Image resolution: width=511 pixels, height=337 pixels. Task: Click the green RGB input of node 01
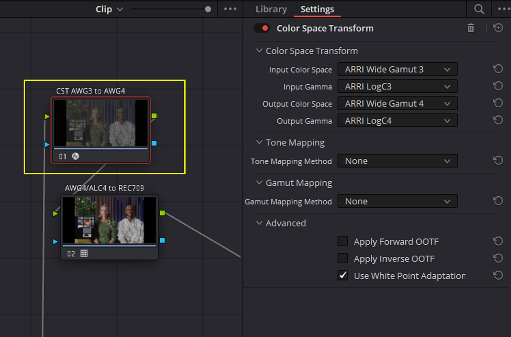(x=47, y=116)
